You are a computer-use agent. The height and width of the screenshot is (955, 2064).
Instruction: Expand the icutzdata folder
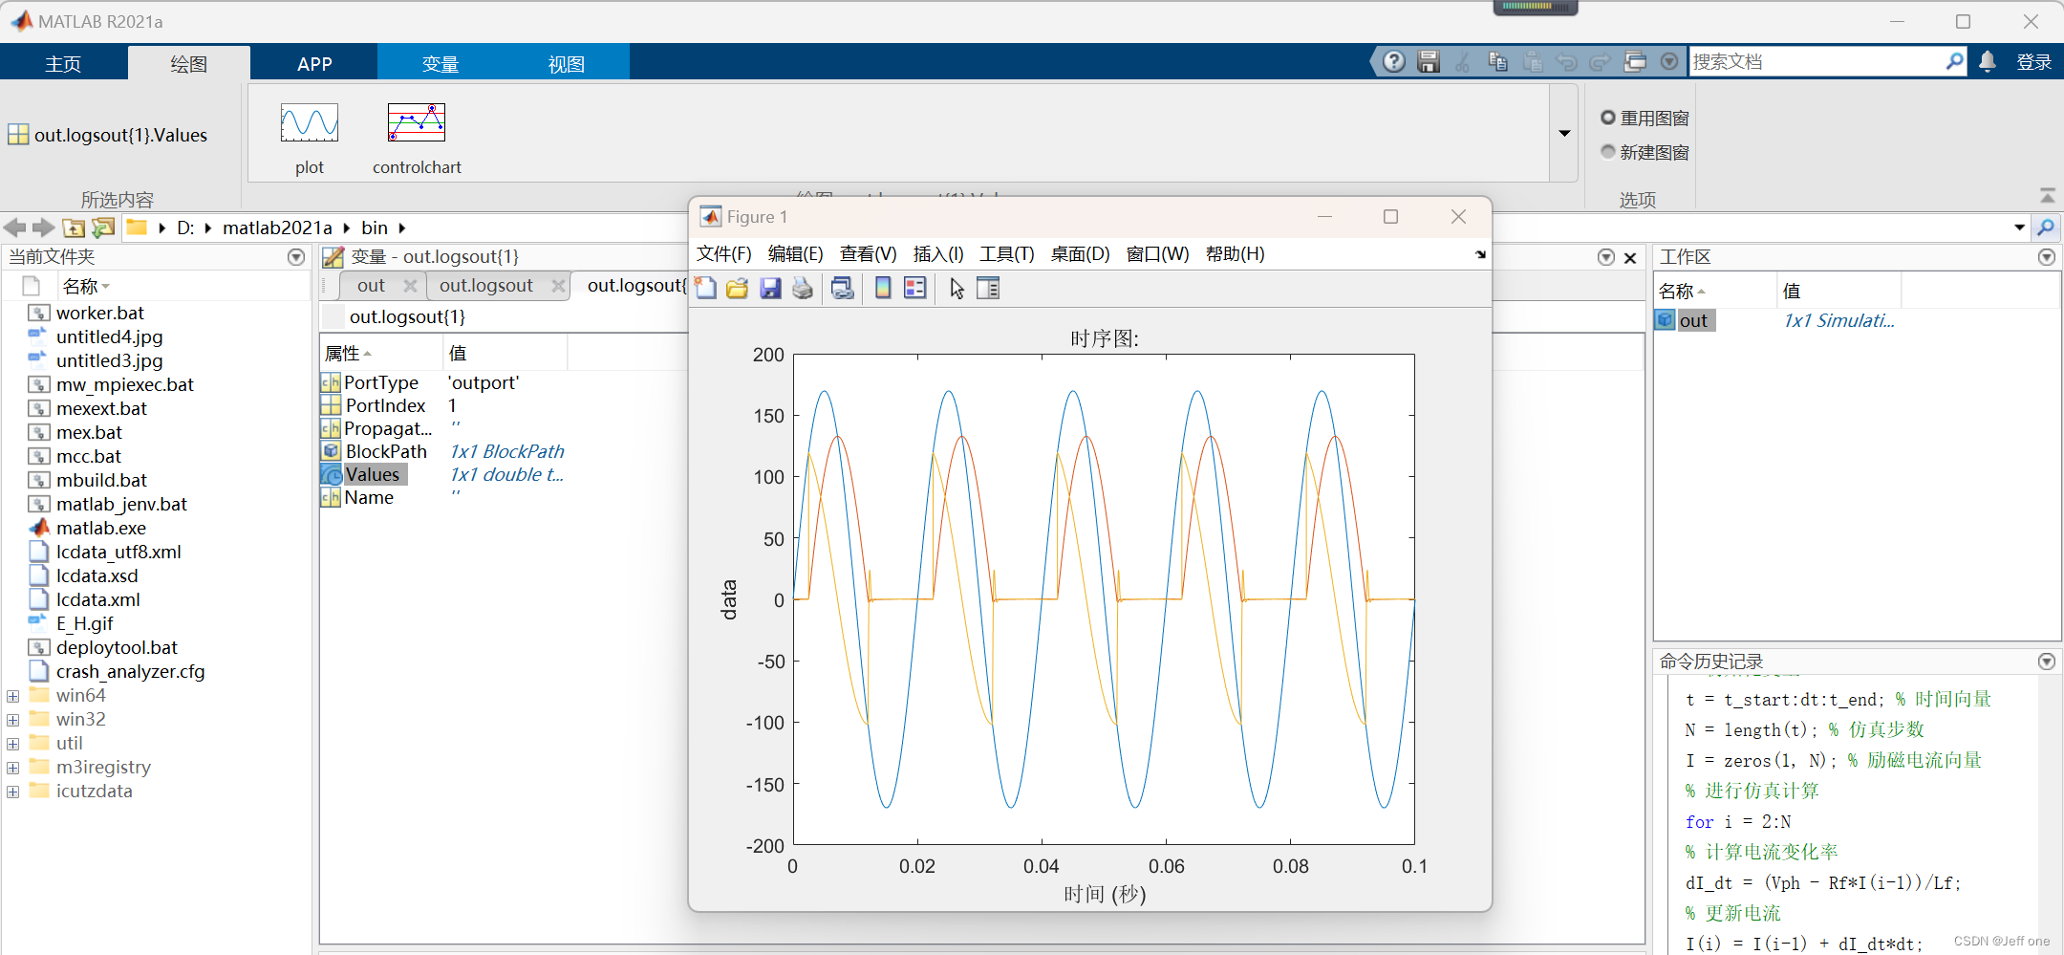pos(13,792)
